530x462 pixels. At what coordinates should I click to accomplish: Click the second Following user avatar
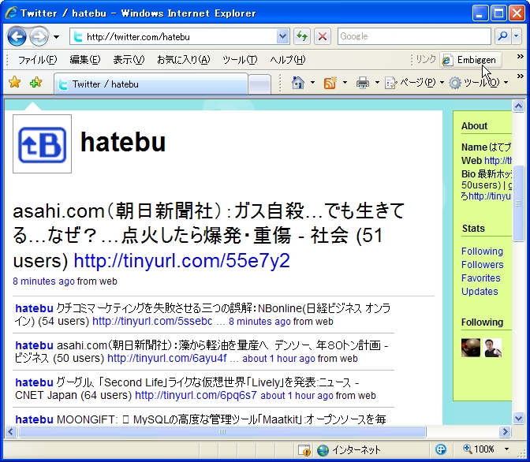point(492,348)
